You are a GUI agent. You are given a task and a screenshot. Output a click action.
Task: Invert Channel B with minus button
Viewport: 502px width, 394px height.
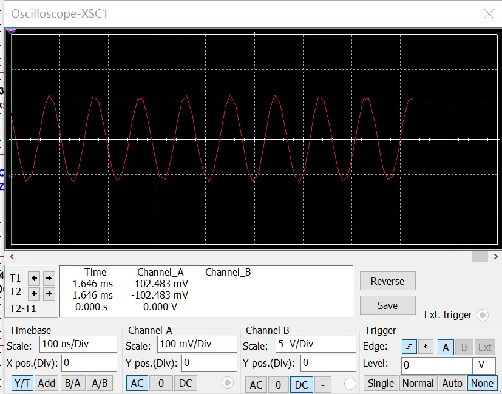click(x=323, y=384)
